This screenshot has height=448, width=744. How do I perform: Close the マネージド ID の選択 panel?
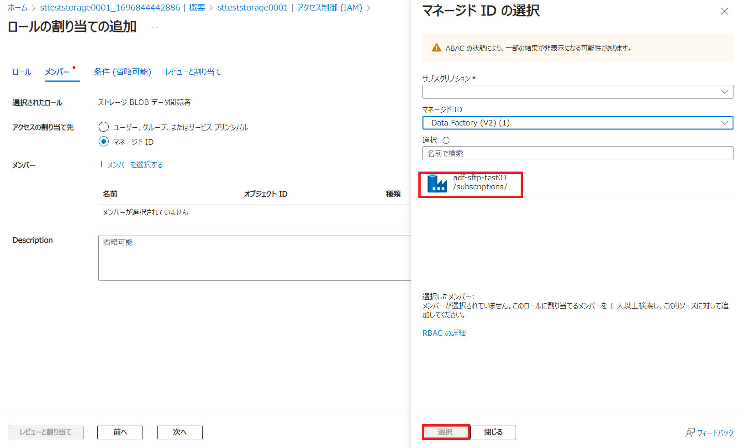click(724, 11)
